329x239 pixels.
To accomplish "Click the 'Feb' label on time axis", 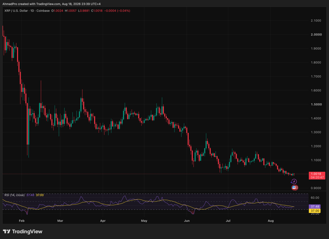I will (x=22, y=221).
